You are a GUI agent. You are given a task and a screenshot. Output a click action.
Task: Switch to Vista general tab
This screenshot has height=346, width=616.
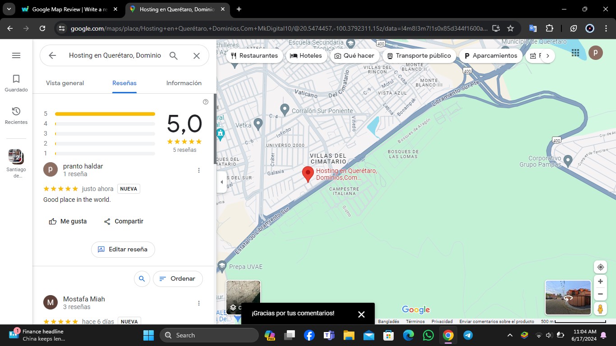pyautogui.click(x=65, y=83)
